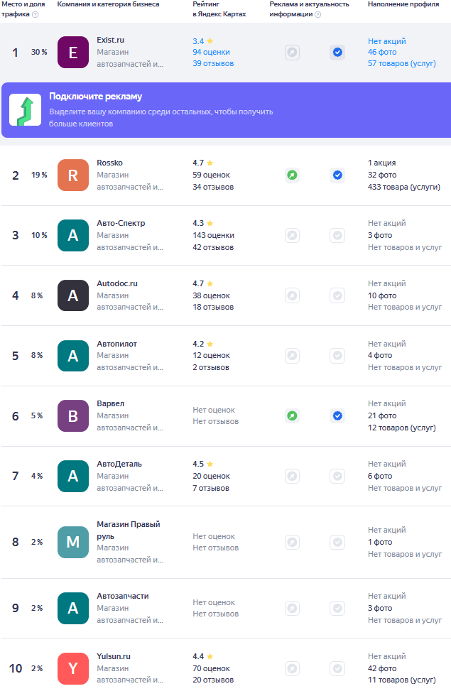
Task: Select the Варвел purple logo avatar
Action: tap(73, 416)
